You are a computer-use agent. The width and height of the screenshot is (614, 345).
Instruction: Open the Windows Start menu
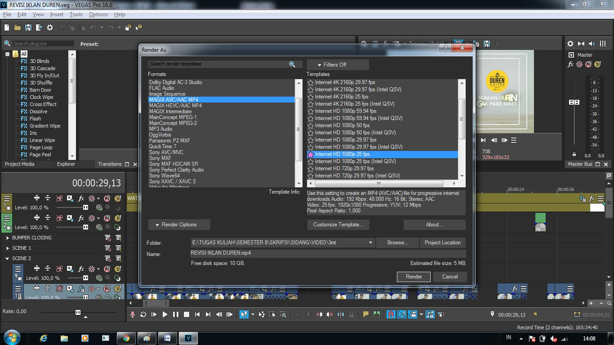point(11,338)
